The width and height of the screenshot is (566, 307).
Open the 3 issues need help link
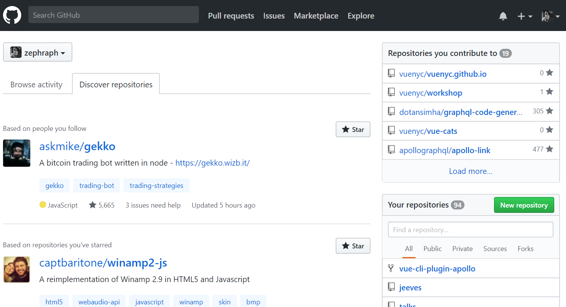(153, 205)
